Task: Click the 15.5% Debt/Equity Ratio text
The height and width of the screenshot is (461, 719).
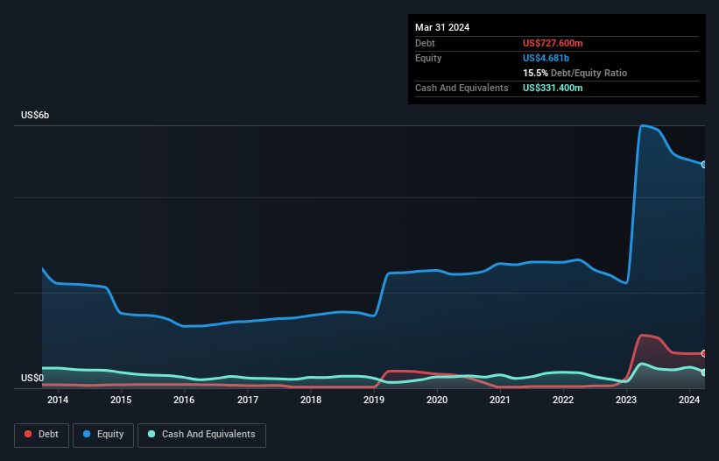Action: point(574,73)
